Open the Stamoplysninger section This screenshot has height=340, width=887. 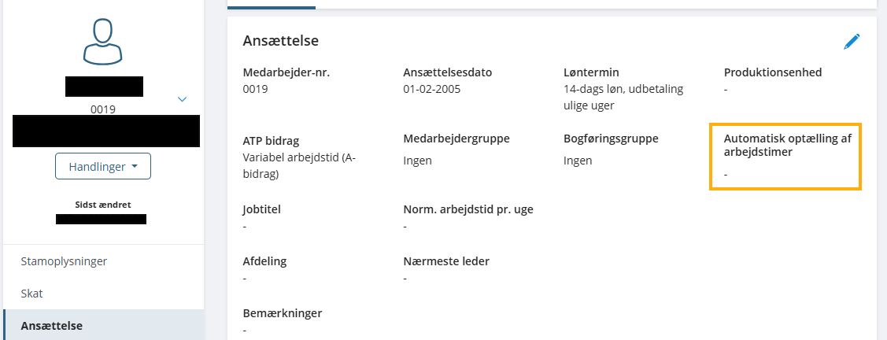click(x=64, y=261)
